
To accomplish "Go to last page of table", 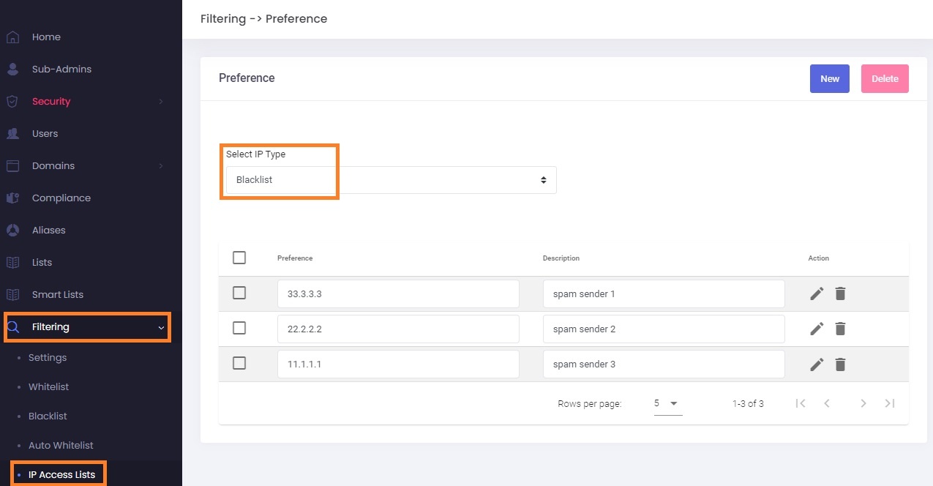I will coord(890,403).
